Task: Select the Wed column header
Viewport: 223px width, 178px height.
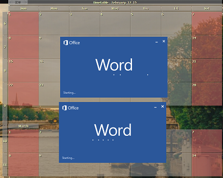Action: [115, 8]
